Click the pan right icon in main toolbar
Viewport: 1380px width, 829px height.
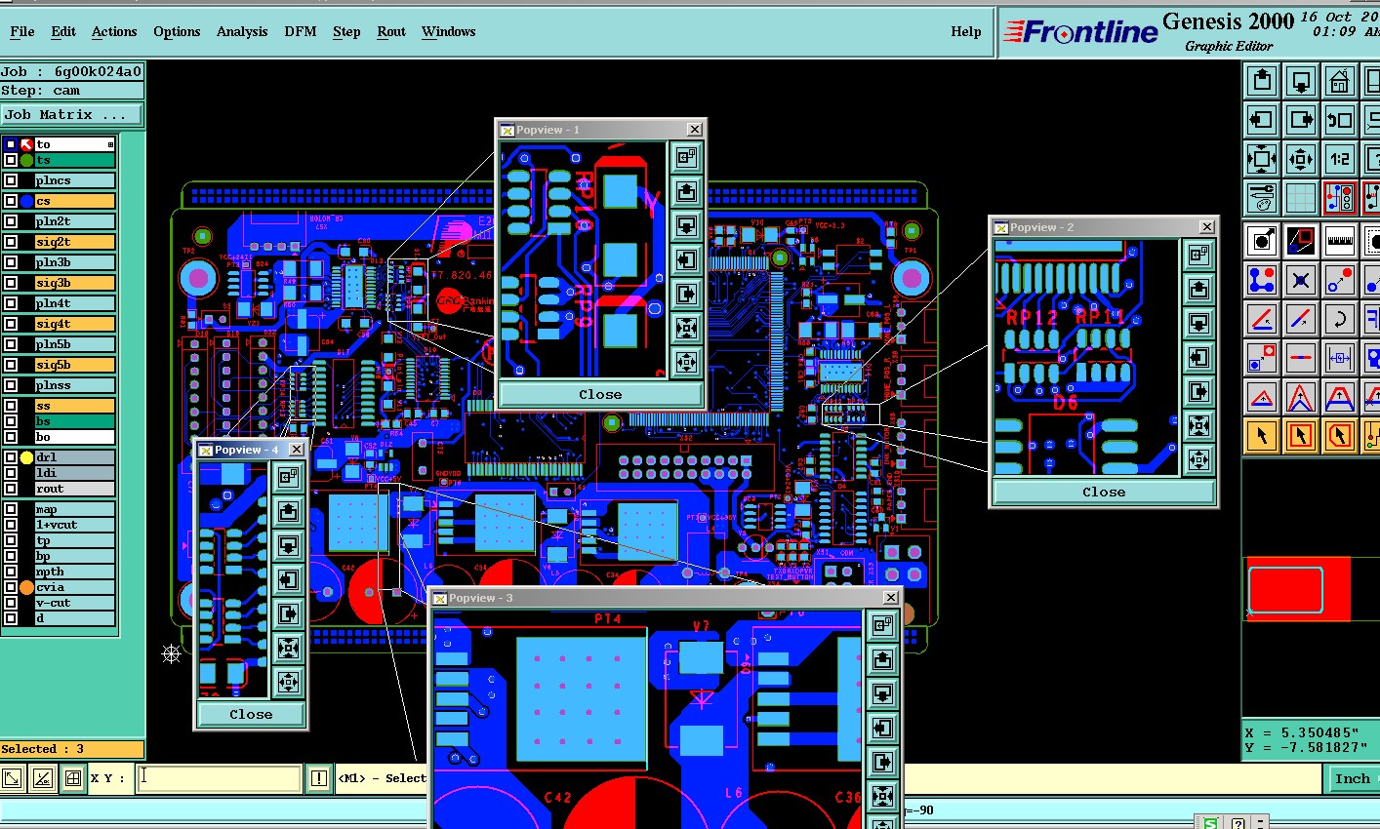tap(1301, 120)
